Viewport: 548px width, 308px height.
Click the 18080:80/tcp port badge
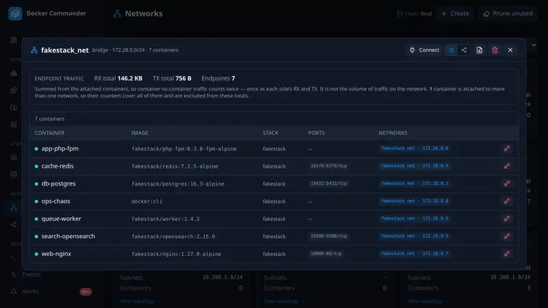[326, 254]
